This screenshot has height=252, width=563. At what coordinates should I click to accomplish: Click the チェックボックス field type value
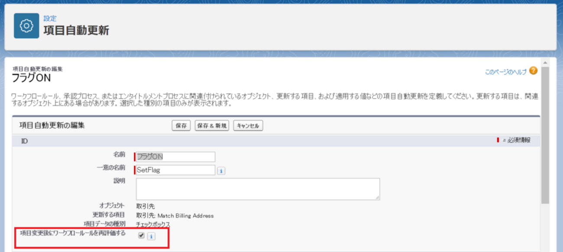click(153, 224)
